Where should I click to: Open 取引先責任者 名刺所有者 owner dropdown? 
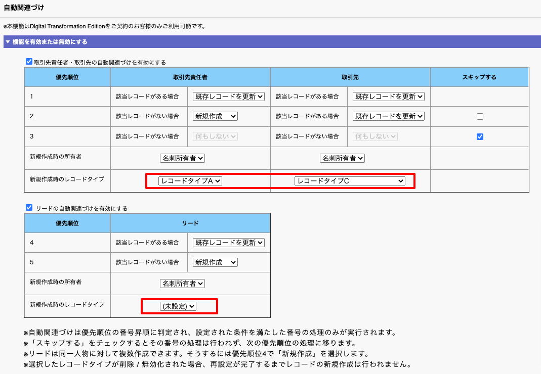point(182,158)
